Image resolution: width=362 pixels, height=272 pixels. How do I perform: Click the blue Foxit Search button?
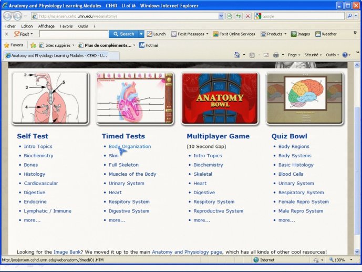coord(123,34)
